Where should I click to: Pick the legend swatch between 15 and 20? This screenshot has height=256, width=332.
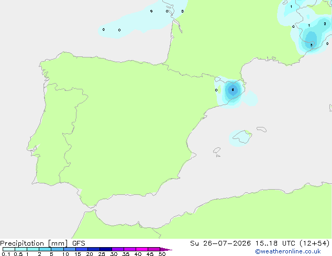tap(81, 249)
